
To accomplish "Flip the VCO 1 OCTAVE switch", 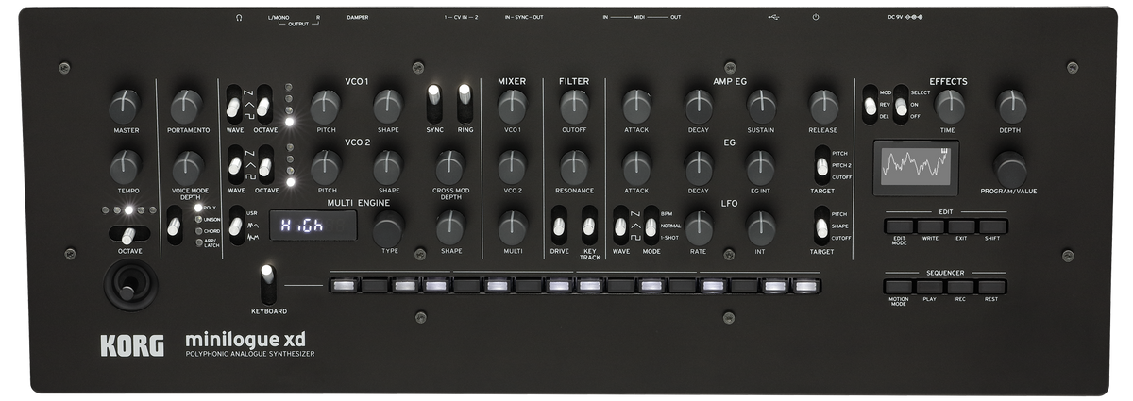I will coord(265,106).
